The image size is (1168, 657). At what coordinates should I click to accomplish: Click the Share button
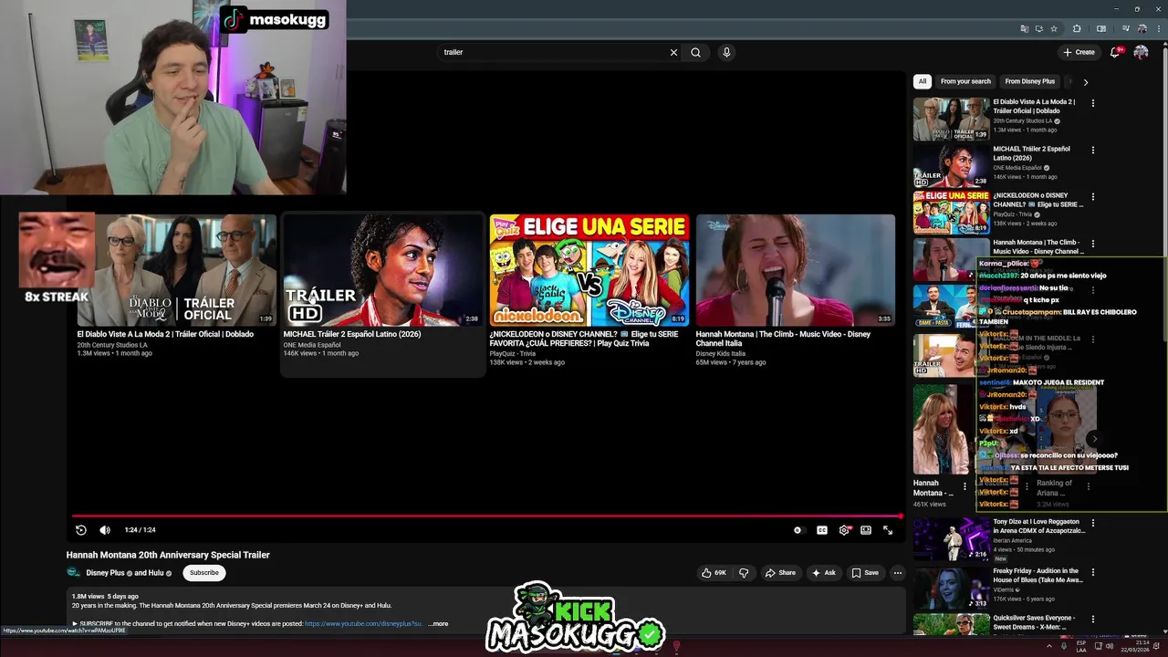[x=780, y=573]
